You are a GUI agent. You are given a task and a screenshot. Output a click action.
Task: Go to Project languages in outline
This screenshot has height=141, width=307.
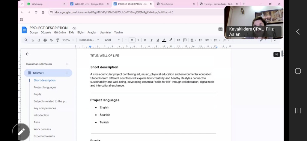tap(45, 87)
